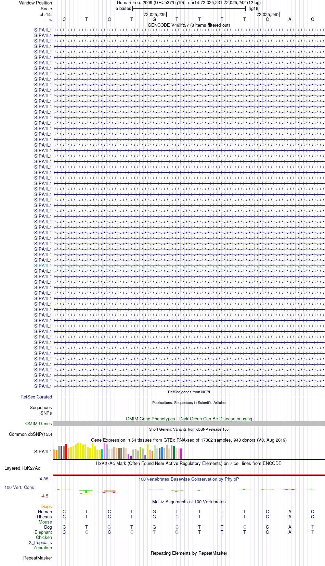Click the 4.88 upper PhyloP scale value
325x566 pixels.
tap(44, 479)
